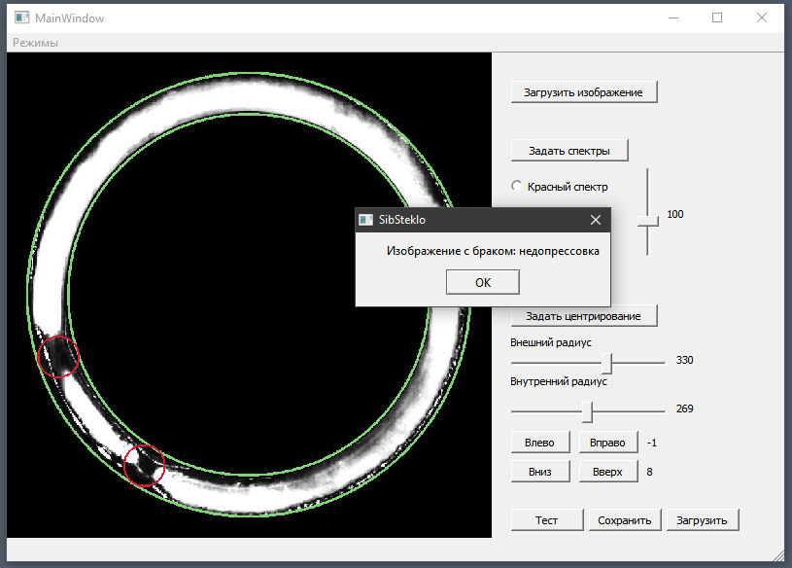Click the Внешний радиус label
The height and width of the screenshot is (568, 792).
(551, 342)
